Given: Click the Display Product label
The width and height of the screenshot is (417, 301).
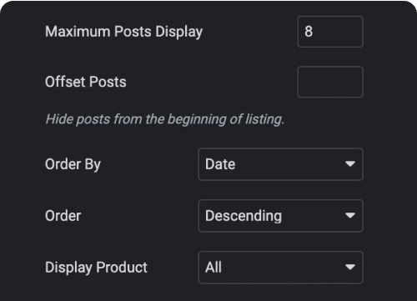Looking at the screenshot, I should pyautogui.click(x=96, y=268).
